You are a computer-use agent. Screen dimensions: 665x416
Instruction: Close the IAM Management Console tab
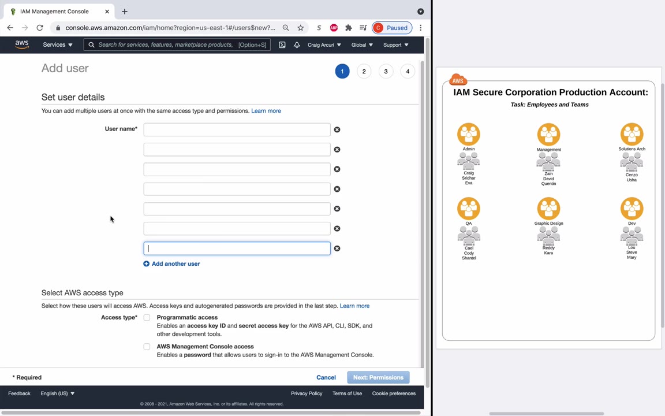(x=107, y=12)
